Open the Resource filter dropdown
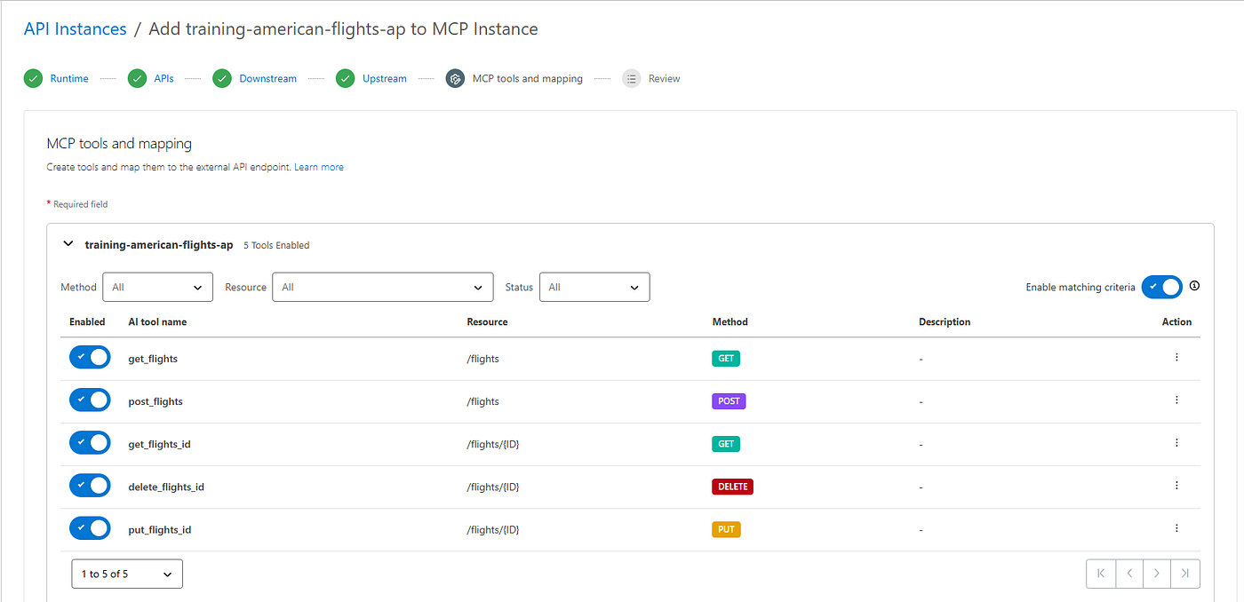The image size is (1244, 602). [x=383, y=287]
